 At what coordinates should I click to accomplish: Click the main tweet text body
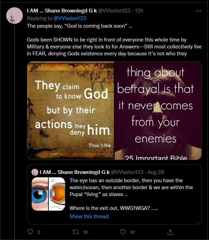click(x=114, y=40)
